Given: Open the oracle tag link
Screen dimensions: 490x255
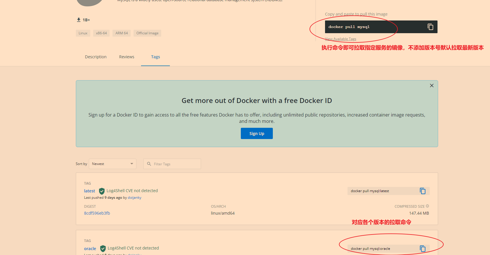Looking at the screenshot, I should pyautogui.click(x=90, y=249).
